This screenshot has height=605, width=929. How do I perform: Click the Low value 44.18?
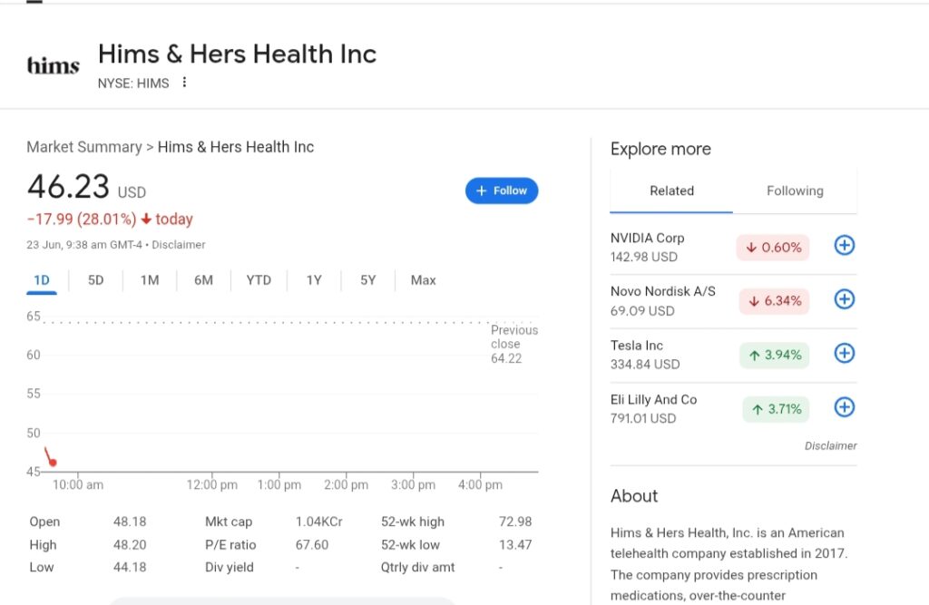tap(130, 567)
